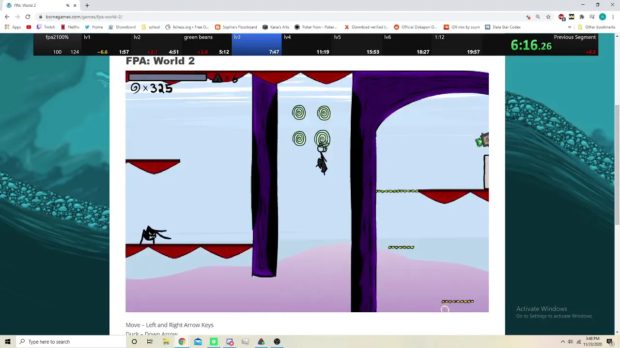The width and height of the screenshot is (620, 348).
Task: Open the Slate Star Codex bookmark
Action: (503, 27)
